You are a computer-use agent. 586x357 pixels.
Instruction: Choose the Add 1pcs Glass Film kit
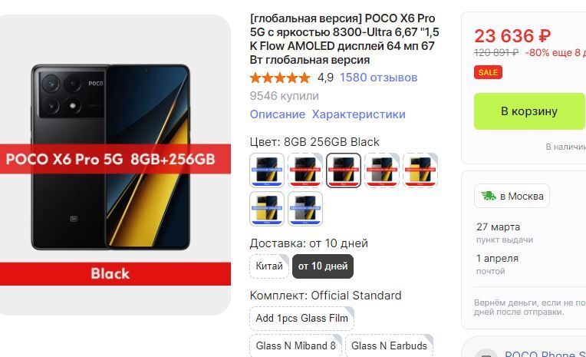[x=302, y=318]
